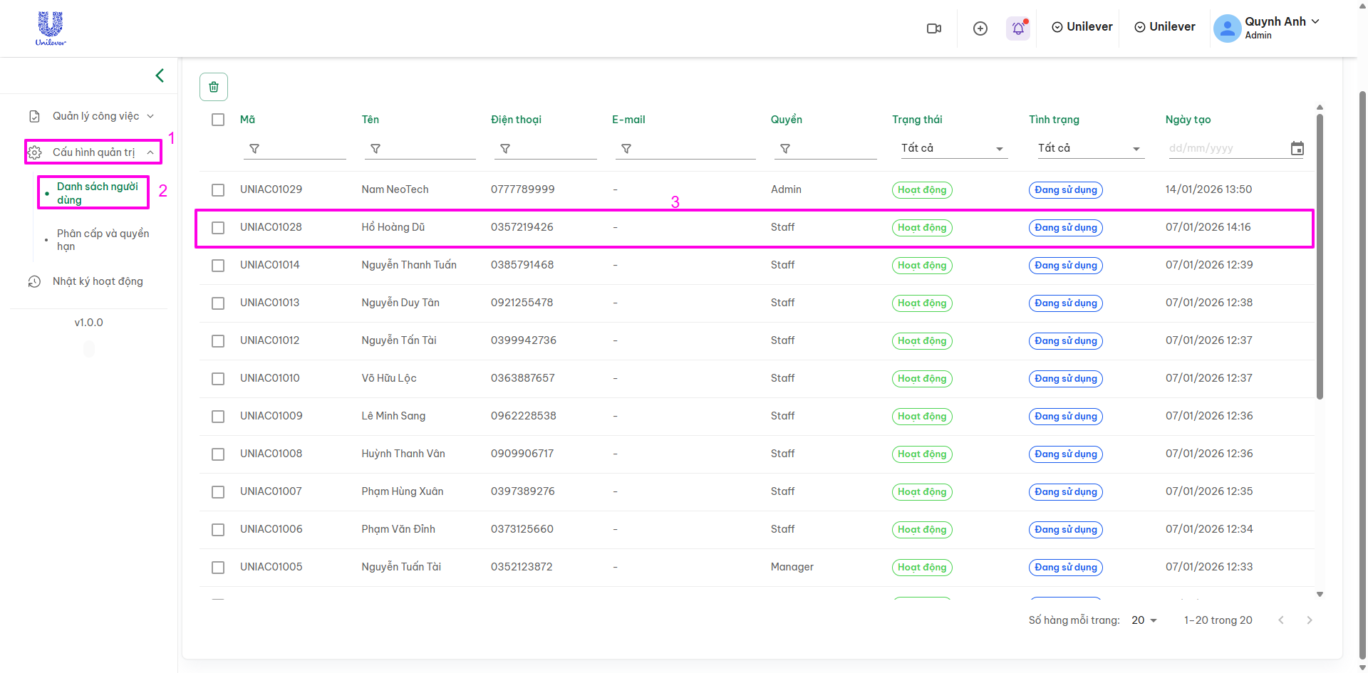Open the notification bell icon
The image size is (1368, 673).
pos(1018,28)
